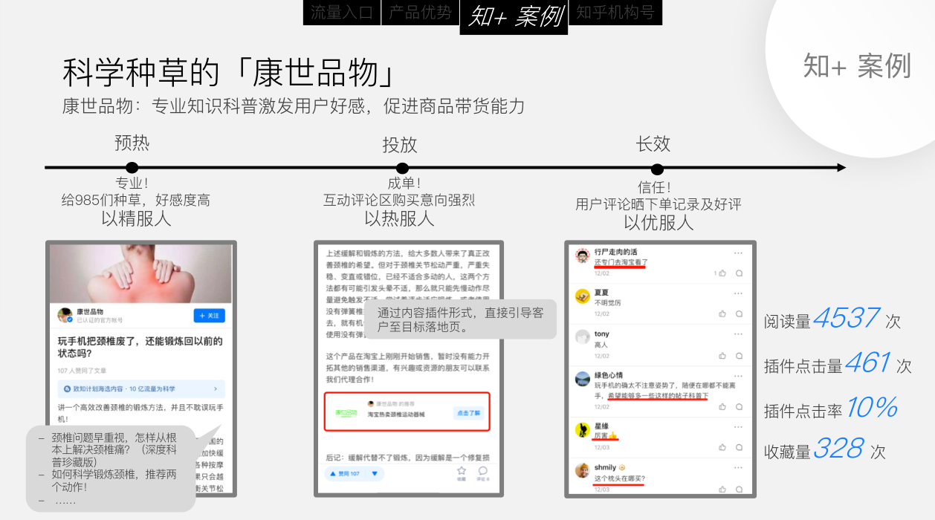Open comments via the 评论 bubble icon
This screenshot has height=520, width=935.
click(x=483, y=470)
